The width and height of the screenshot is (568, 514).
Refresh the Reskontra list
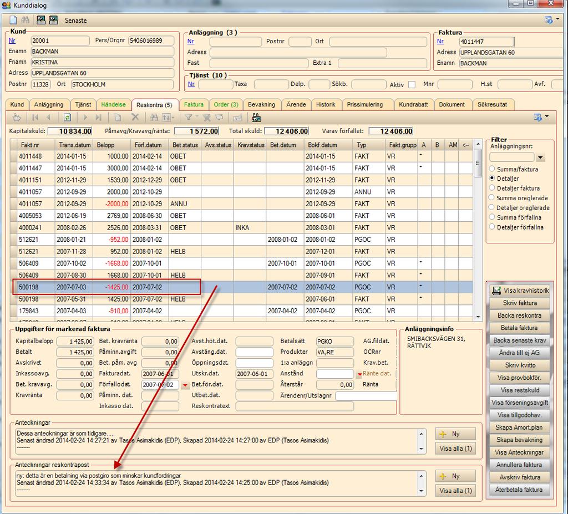point(67,118)
